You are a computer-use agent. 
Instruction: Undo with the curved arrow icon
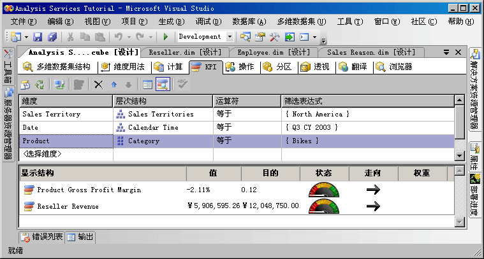(x=119, y=37)
